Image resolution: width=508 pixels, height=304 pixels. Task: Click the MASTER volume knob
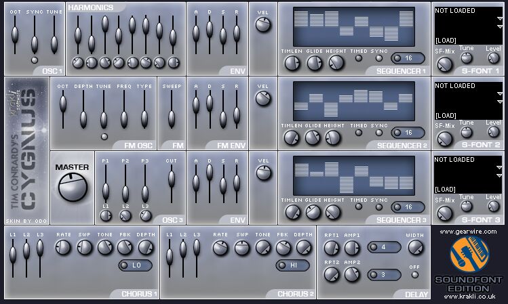[x=73, y=188]
